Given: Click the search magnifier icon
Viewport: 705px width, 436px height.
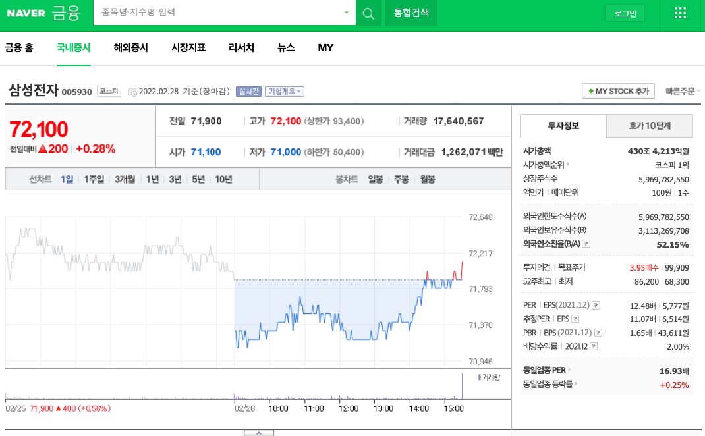Looking at the screenshot, I should (368, 13).
